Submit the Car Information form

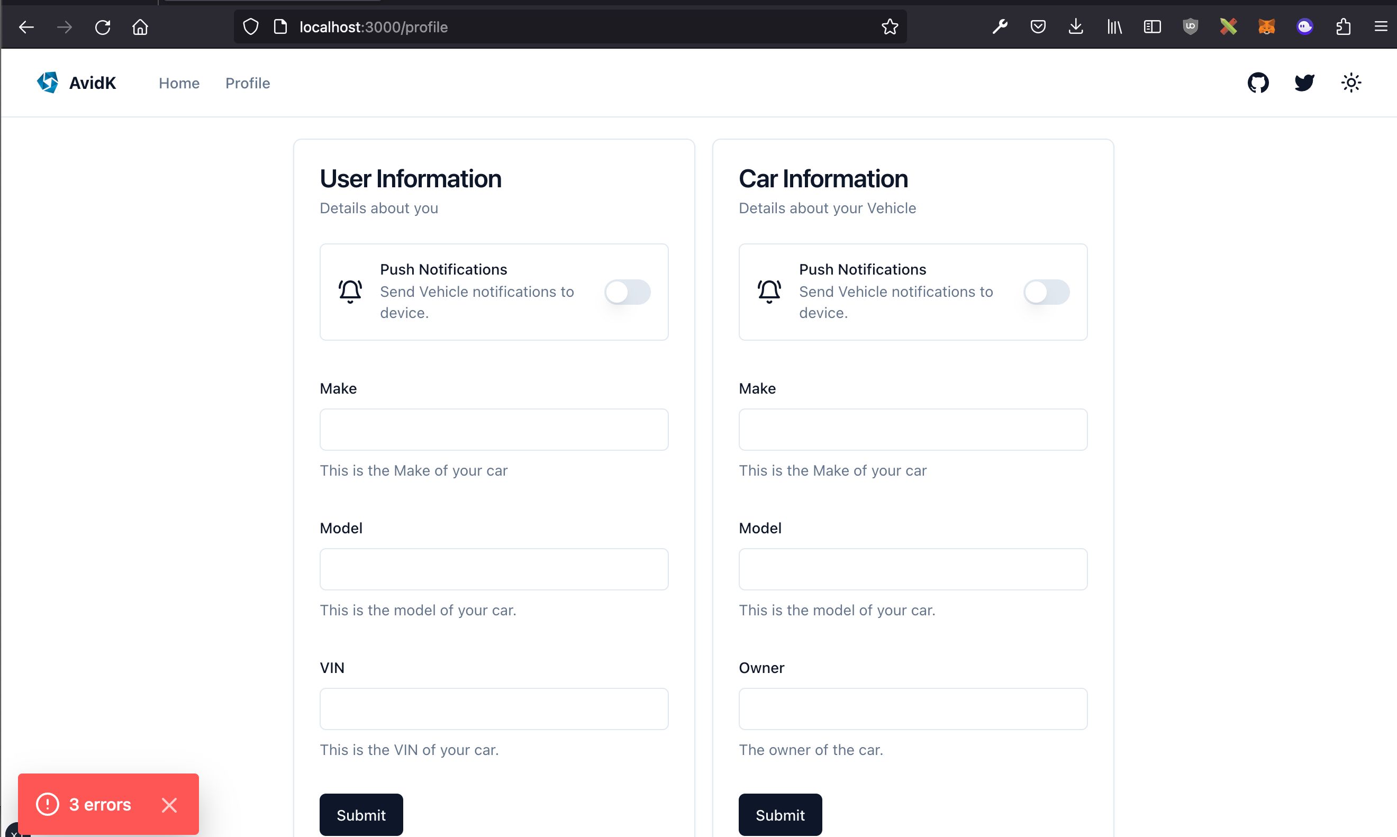click(x=780, y=814)
